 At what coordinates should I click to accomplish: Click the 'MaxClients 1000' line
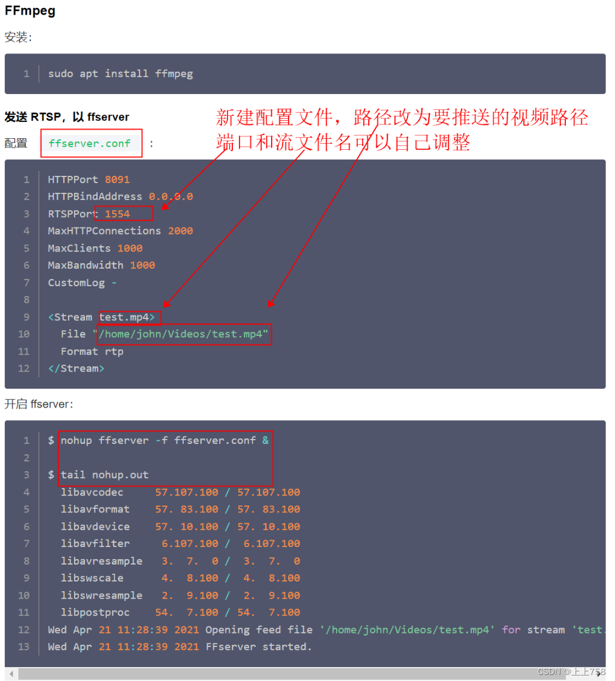pyautogui.click(x=95, y=248)
